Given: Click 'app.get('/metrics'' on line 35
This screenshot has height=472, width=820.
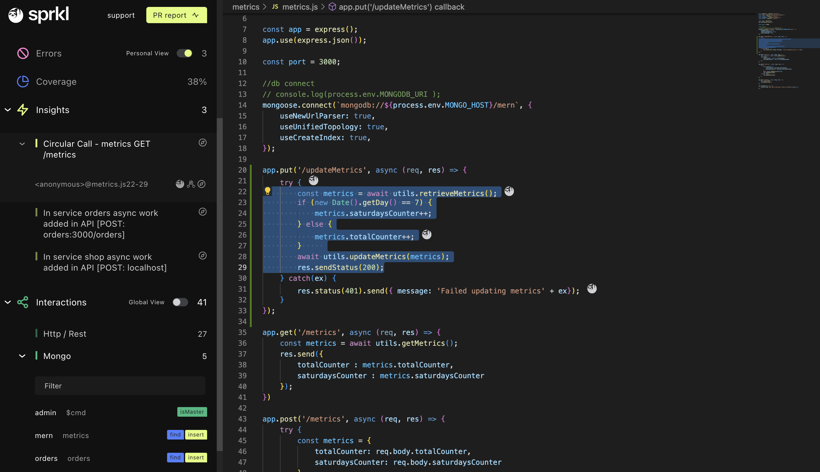Looking at the screenshot, I should (x=301, y=332).
